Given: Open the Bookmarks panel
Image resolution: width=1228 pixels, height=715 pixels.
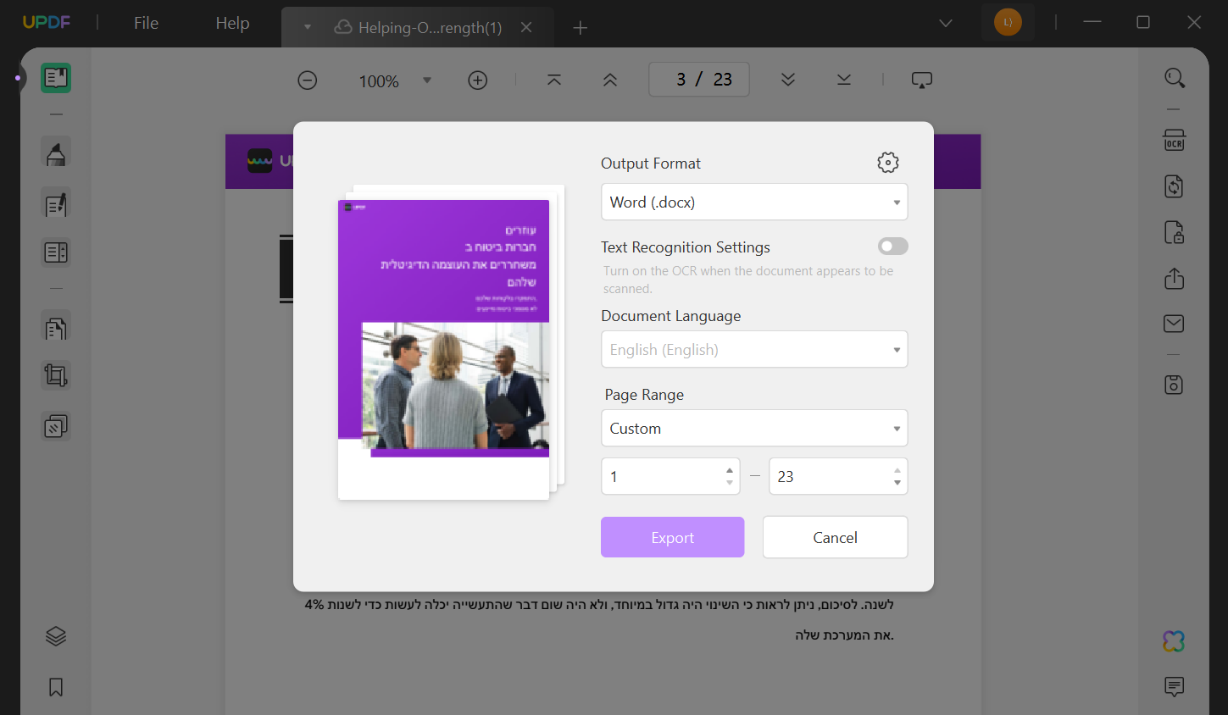Looking at the screenshot, I should pyautogui.click(x=55, y=687).
